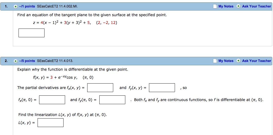273x135 pixels.
Task: Click the SEssCalcET2 11.4.013. question code
Action: 55,61
